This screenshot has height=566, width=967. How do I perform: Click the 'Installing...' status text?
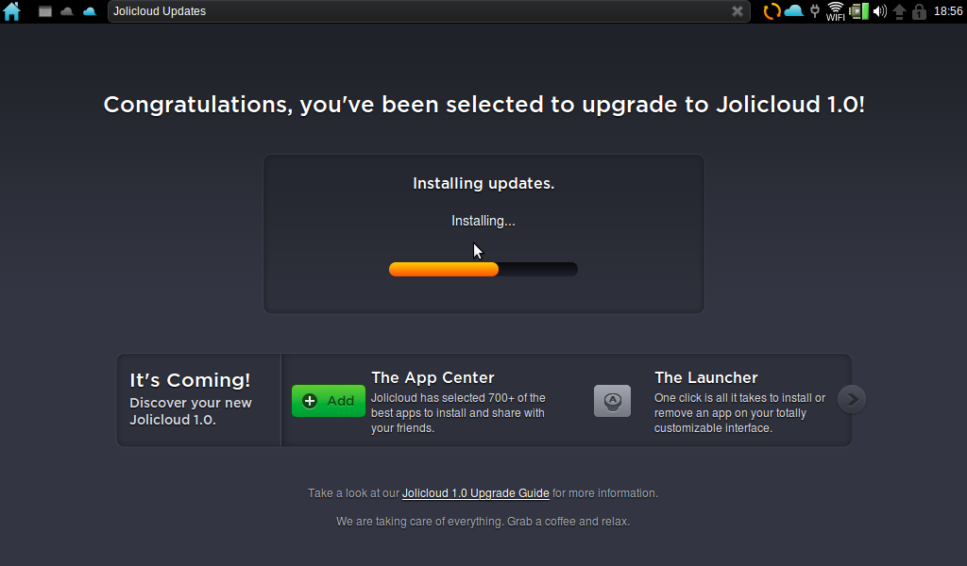click(x=483, y=221)
